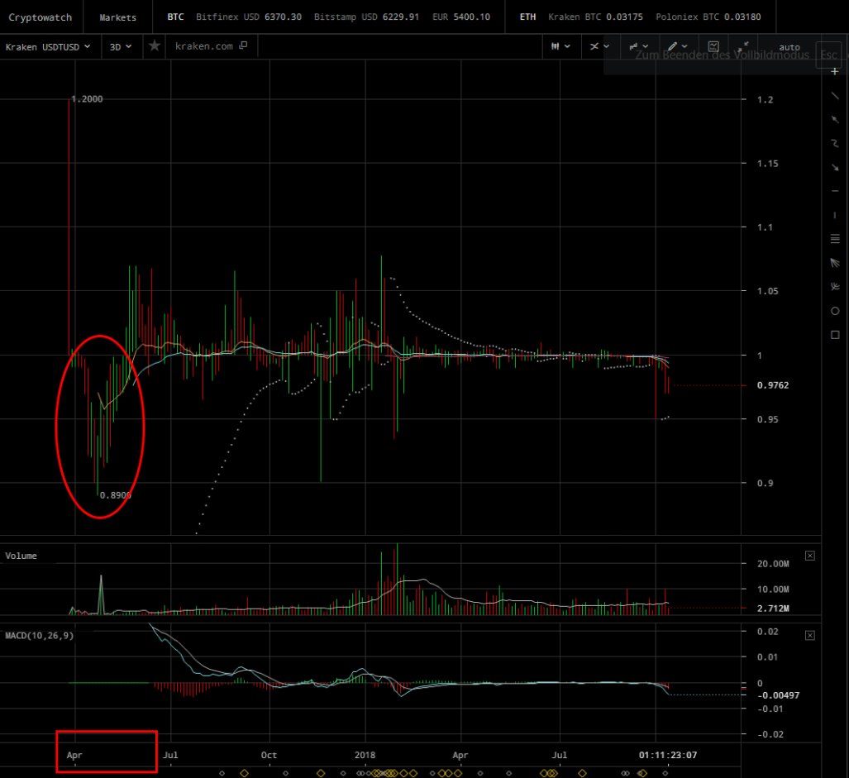This screenshot has width=849, height=778.
Task: Click the 1.15 price axis label
Action: [x=767, y=163]
